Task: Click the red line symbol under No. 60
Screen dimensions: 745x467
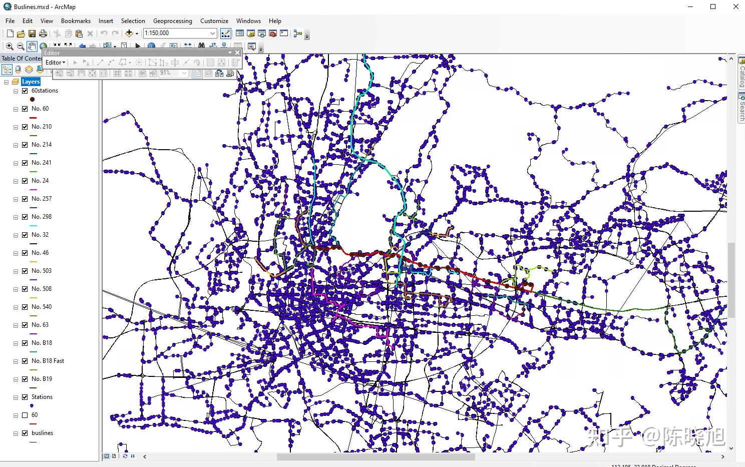Action: click(33, 117)
